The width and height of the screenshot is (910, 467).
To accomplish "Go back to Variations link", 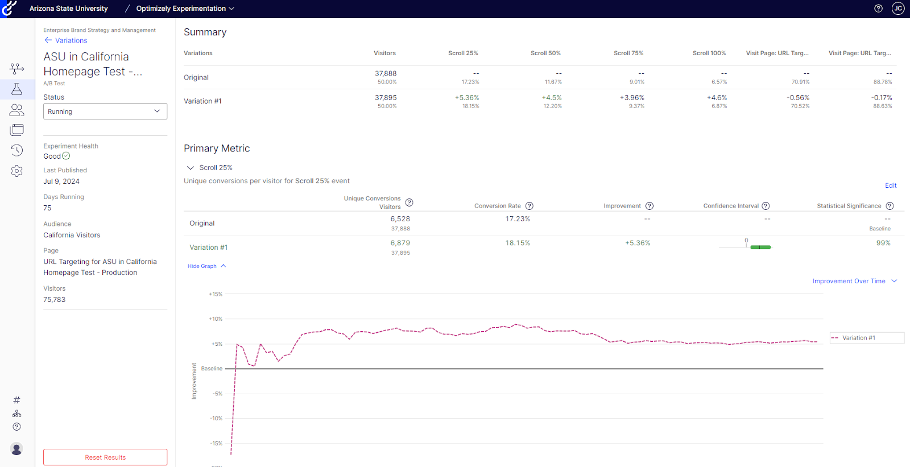I will 65,40.
